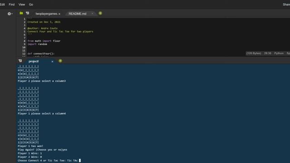
Task: Click the 'Created on Dec 5, 2021' comment
Action: pos(44,22)
